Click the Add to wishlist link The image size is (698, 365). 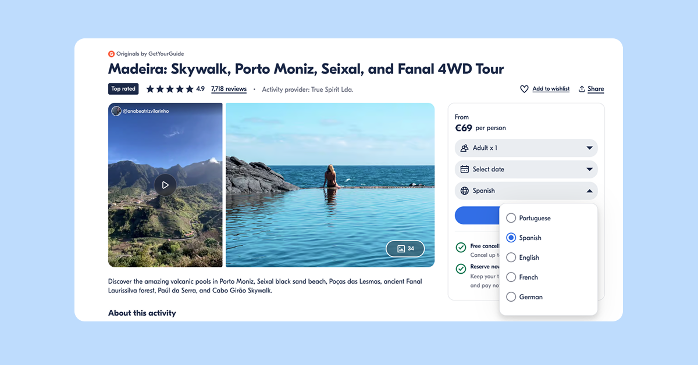551,89
